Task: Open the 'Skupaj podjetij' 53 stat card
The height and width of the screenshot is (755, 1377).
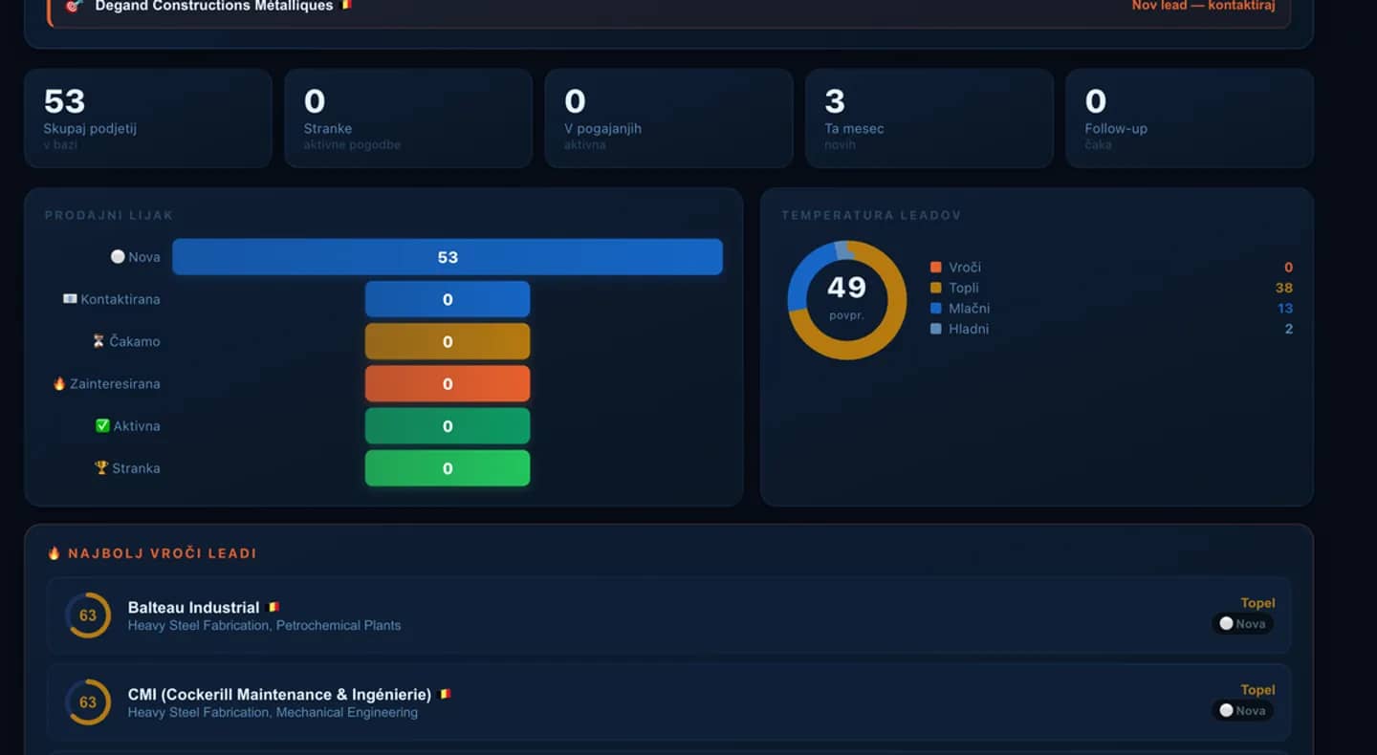Action: tap(148, 118)
